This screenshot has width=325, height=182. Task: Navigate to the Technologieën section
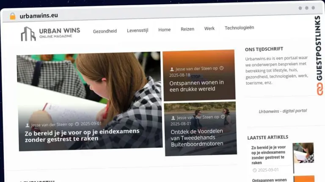[x=239, y=28]
